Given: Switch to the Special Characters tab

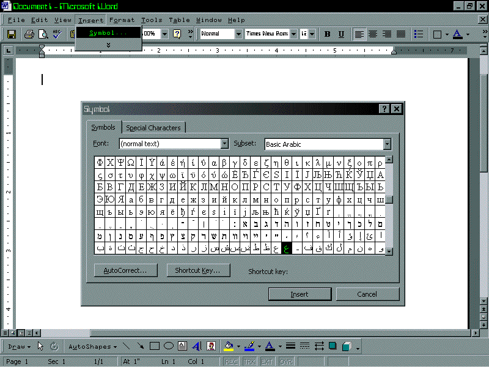Looking at the screenshot, I should coord(153,128).
